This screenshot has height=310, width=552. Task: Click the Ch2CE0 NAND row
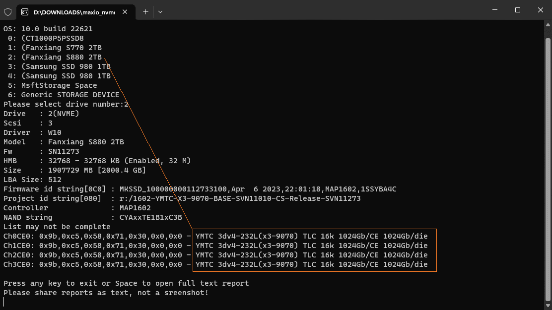215,255
